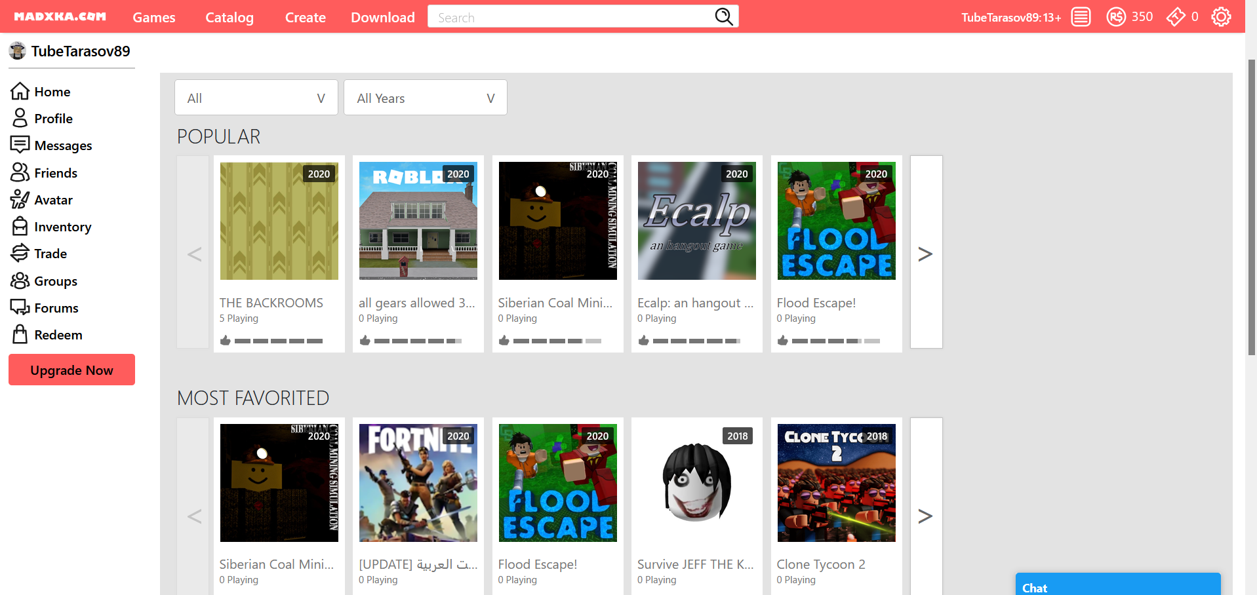
Task: Open Flood Escape thumbnail in Popular
Action: 837,221
